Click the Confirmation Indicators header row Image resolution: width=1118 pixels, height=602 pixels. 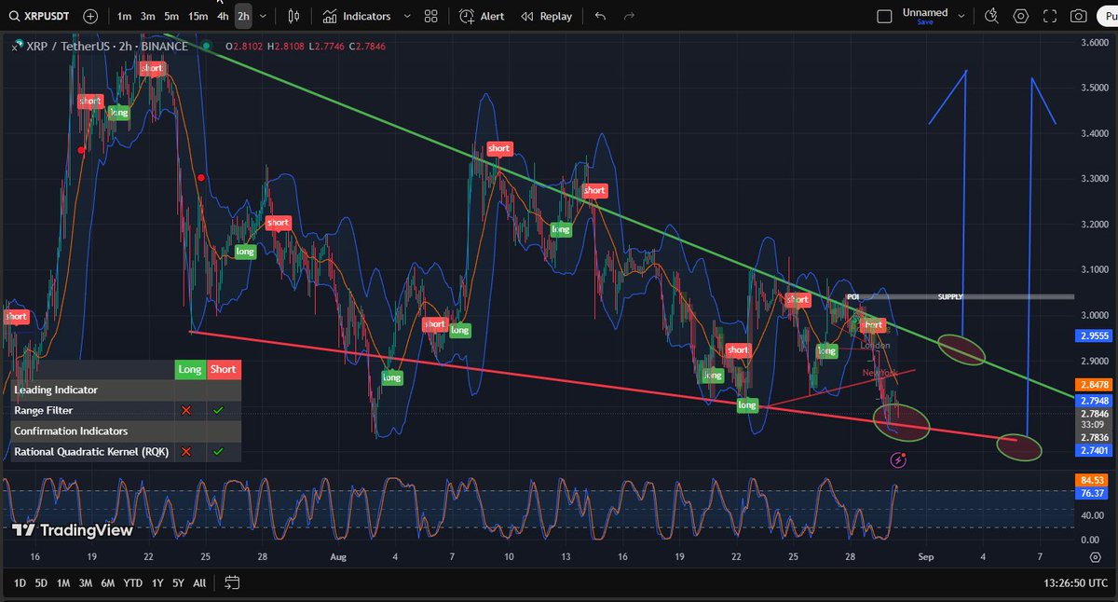(126, 431)
